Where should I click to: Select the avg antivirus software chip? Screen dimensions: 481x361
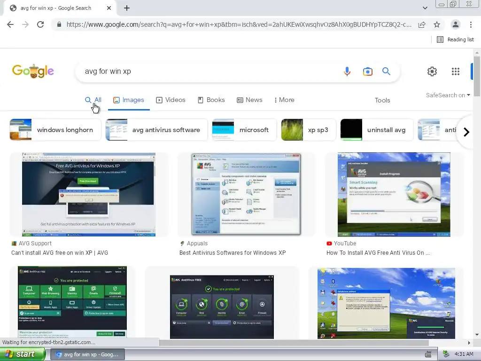156,130
